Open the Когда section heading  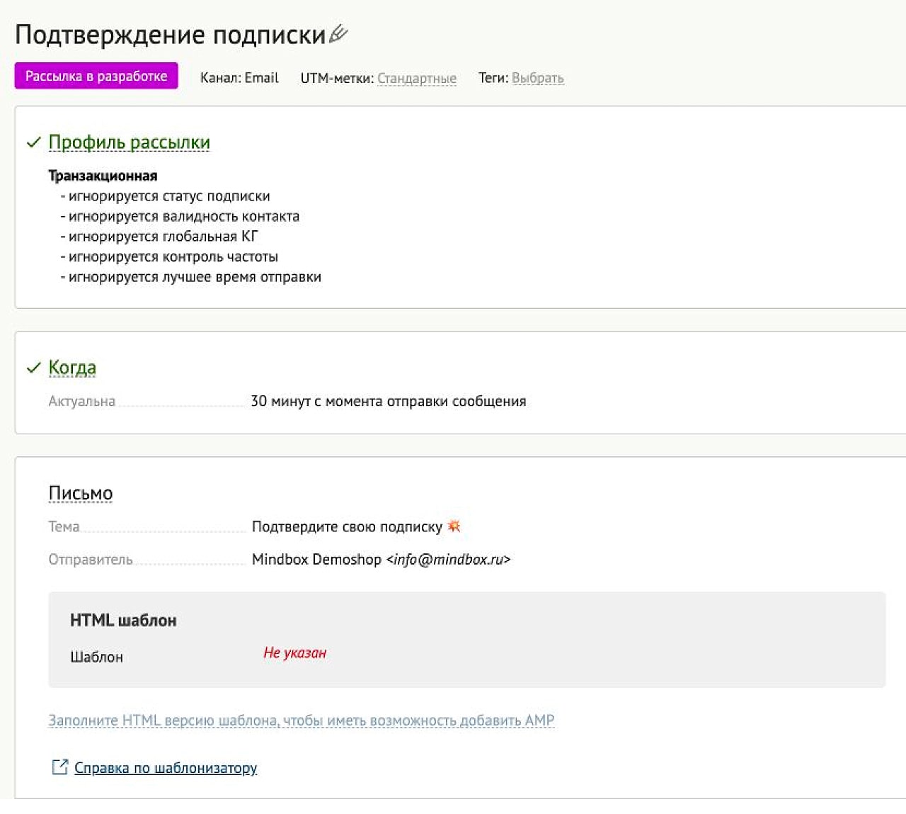click(x=72, y=368)
